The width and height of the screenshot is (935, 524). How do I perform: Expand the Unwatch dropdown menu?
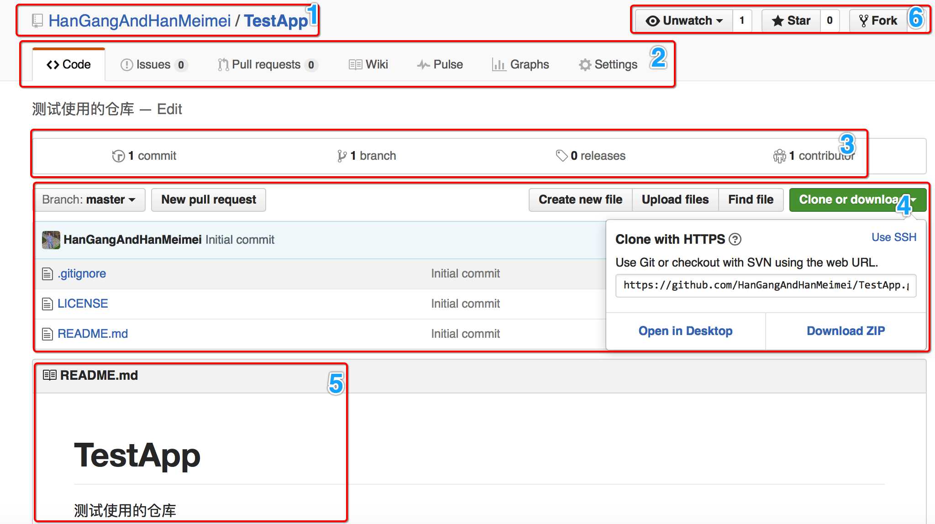683,21
